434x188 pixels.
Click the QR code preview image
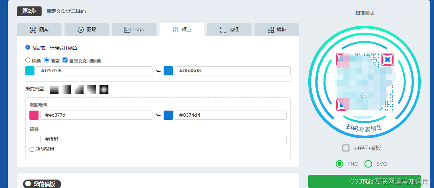pyautogui.click(x=364, y=82)
